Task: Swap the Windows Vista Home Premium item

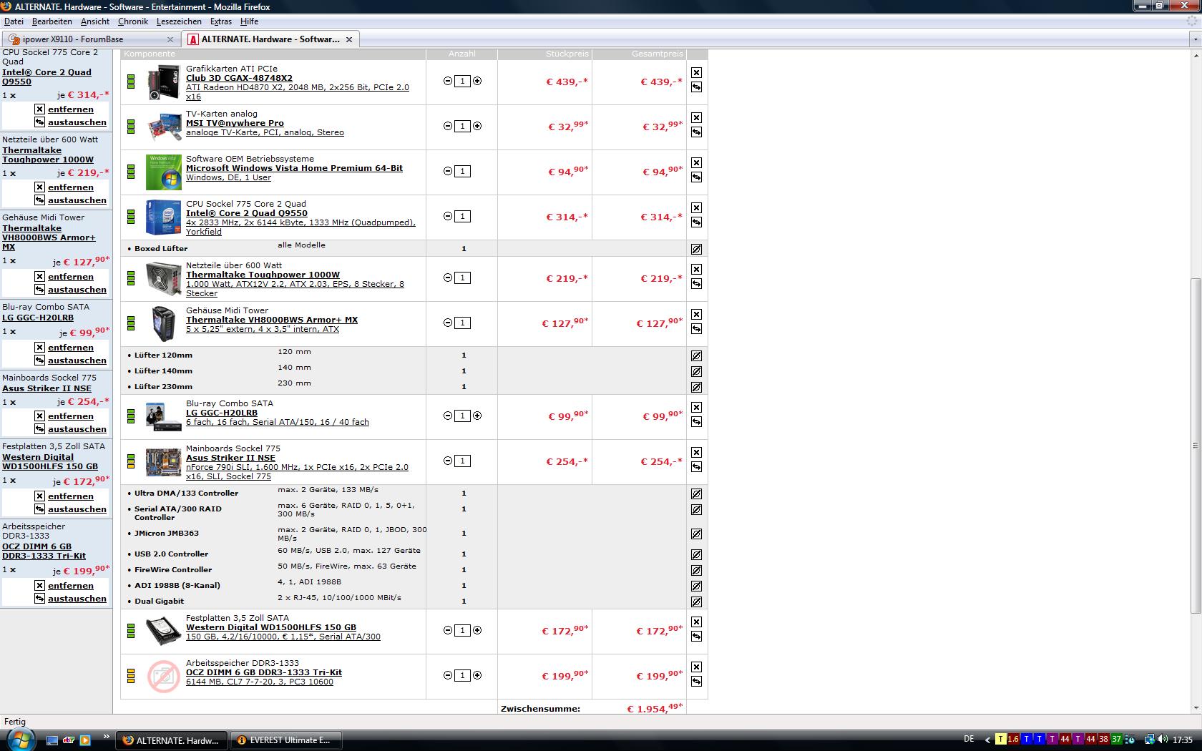Action: pos(696,177)
